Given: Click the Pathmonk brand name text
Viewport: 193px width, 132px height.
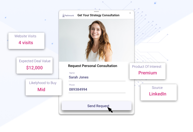Looking at the screenshot, I should (69, 15).
